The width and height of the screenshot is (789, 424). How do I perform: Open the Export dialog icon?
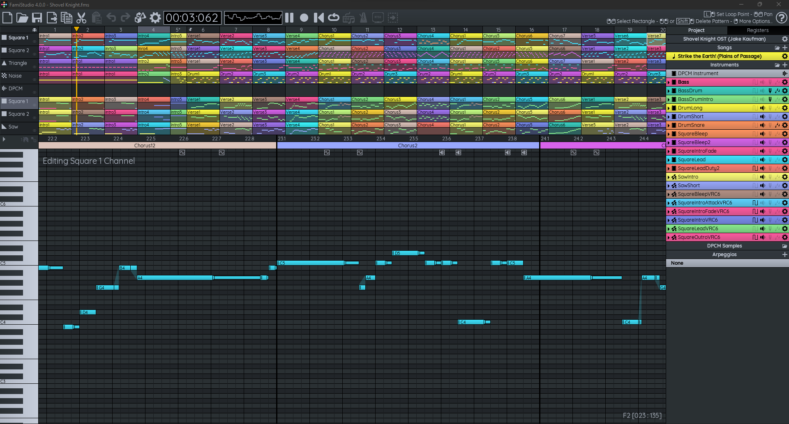point(52,18)
